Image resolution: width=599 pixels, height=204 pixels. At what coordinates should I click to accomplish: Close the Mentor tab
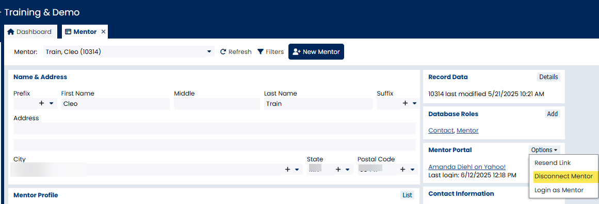tap(103, 31)
